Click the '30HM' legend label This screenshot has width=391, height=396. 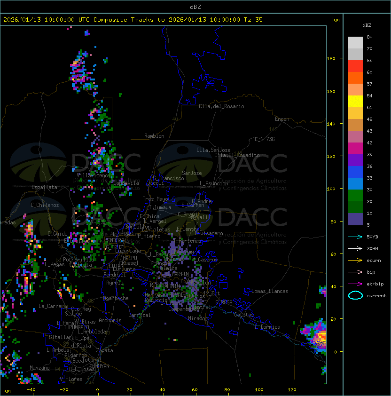pyautogui.click(x=372, y=248)
